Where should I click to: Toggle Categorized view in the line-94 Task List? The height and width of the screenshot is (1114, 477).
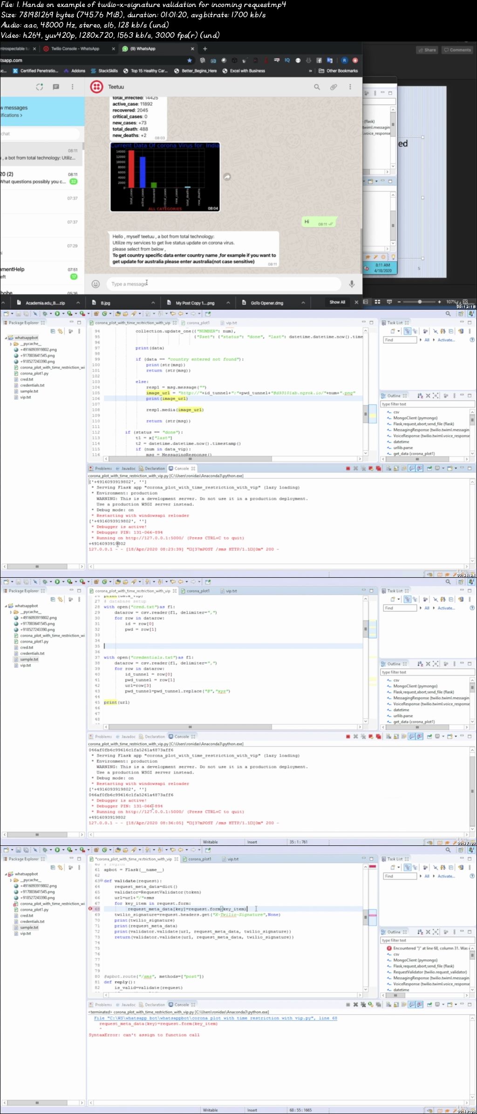coord(408,332)
